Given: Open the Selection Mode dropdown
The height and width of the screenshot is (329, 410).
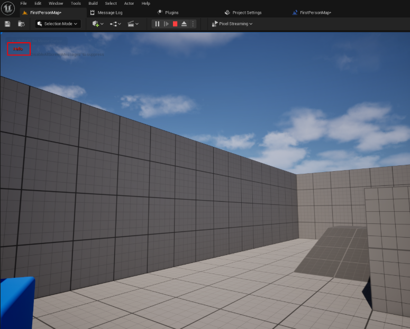Looking at the screenshot, I should [x=58, y=24].
